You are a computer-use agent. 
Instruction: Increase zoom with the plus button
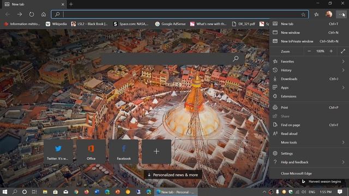331,51
